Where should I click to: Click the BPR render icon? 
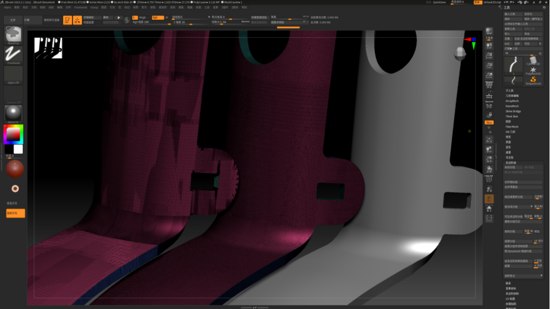point(489,32)
